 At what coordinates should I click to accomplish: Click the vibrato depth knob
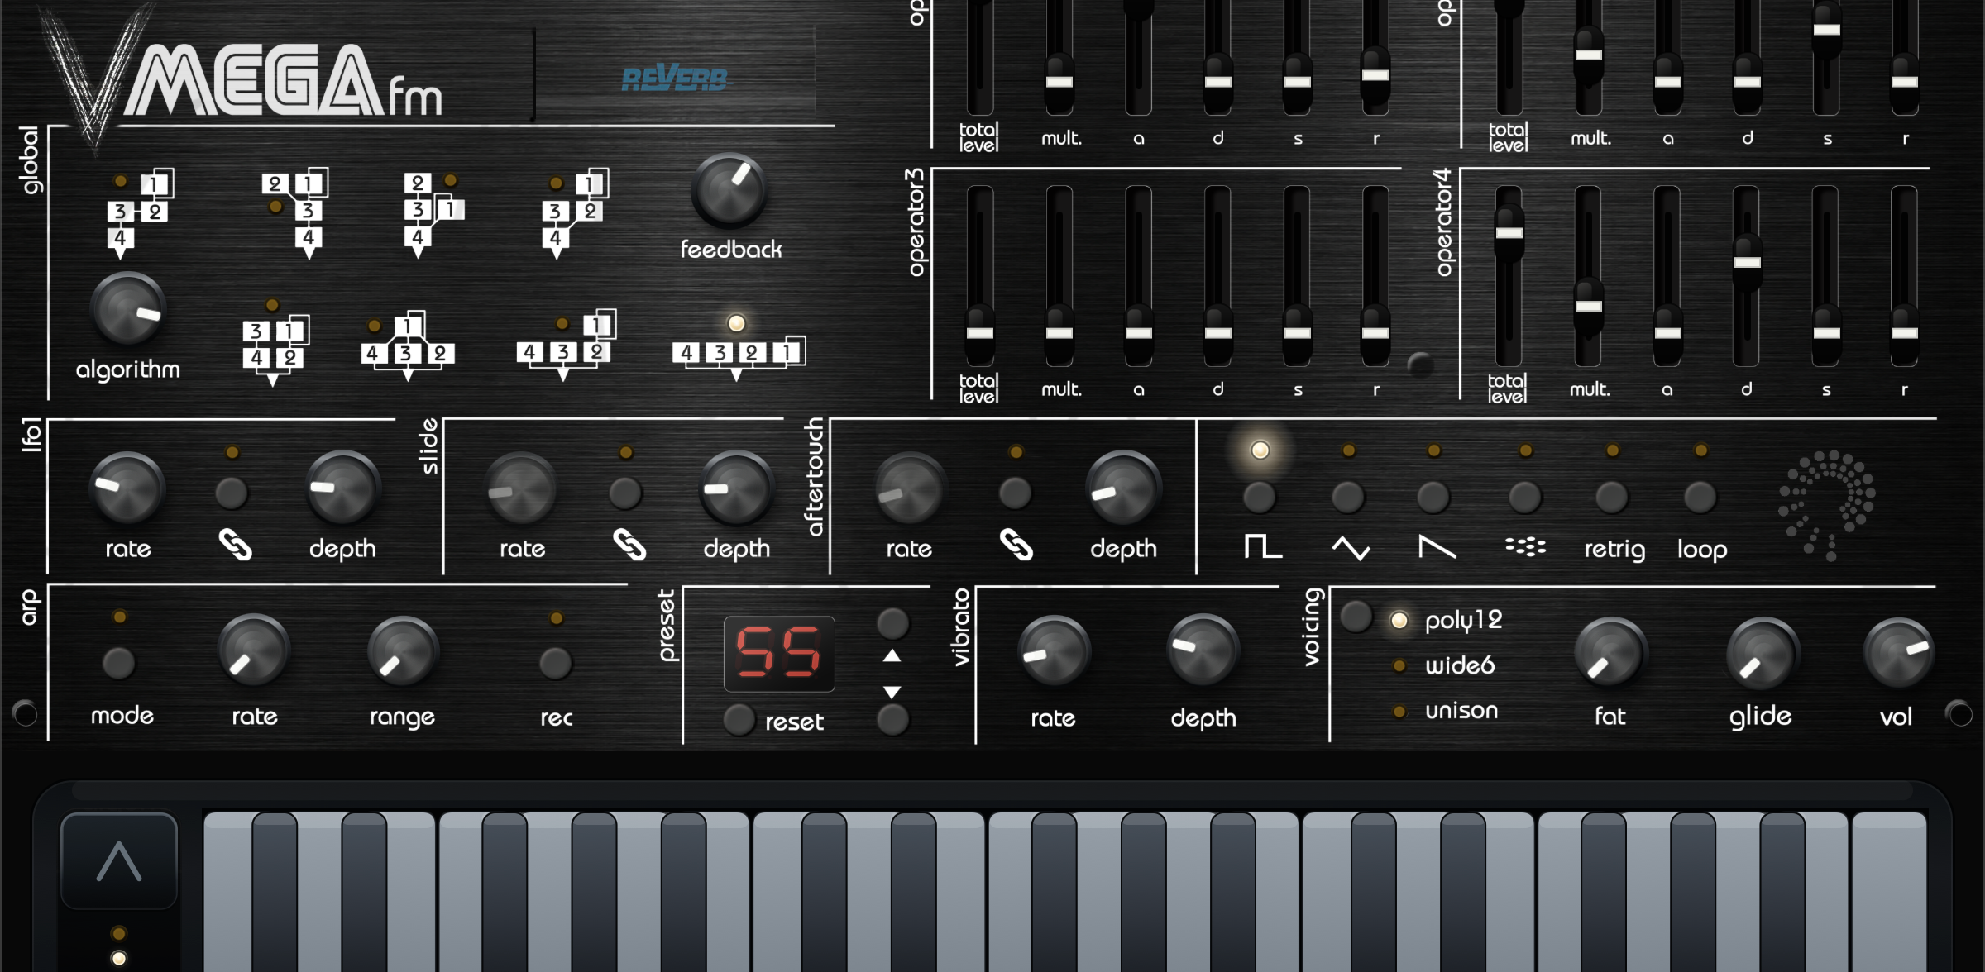tap(1203, 651)
